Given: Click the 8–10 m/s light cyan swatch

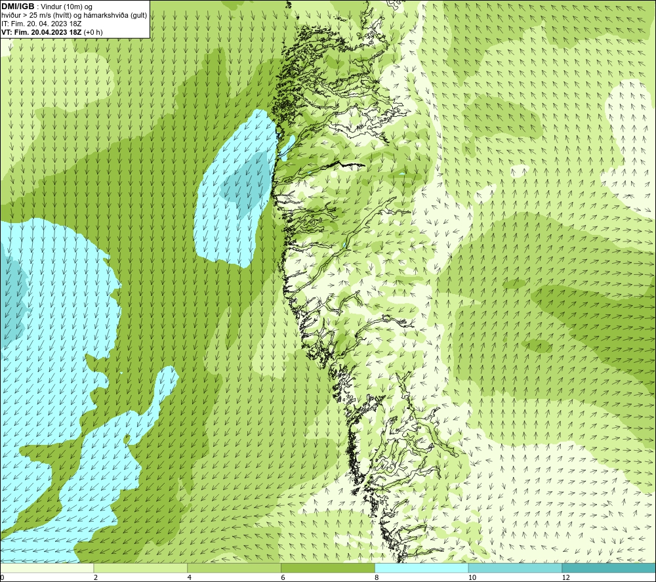Looking at the screenshot, I should coord(422,568).
